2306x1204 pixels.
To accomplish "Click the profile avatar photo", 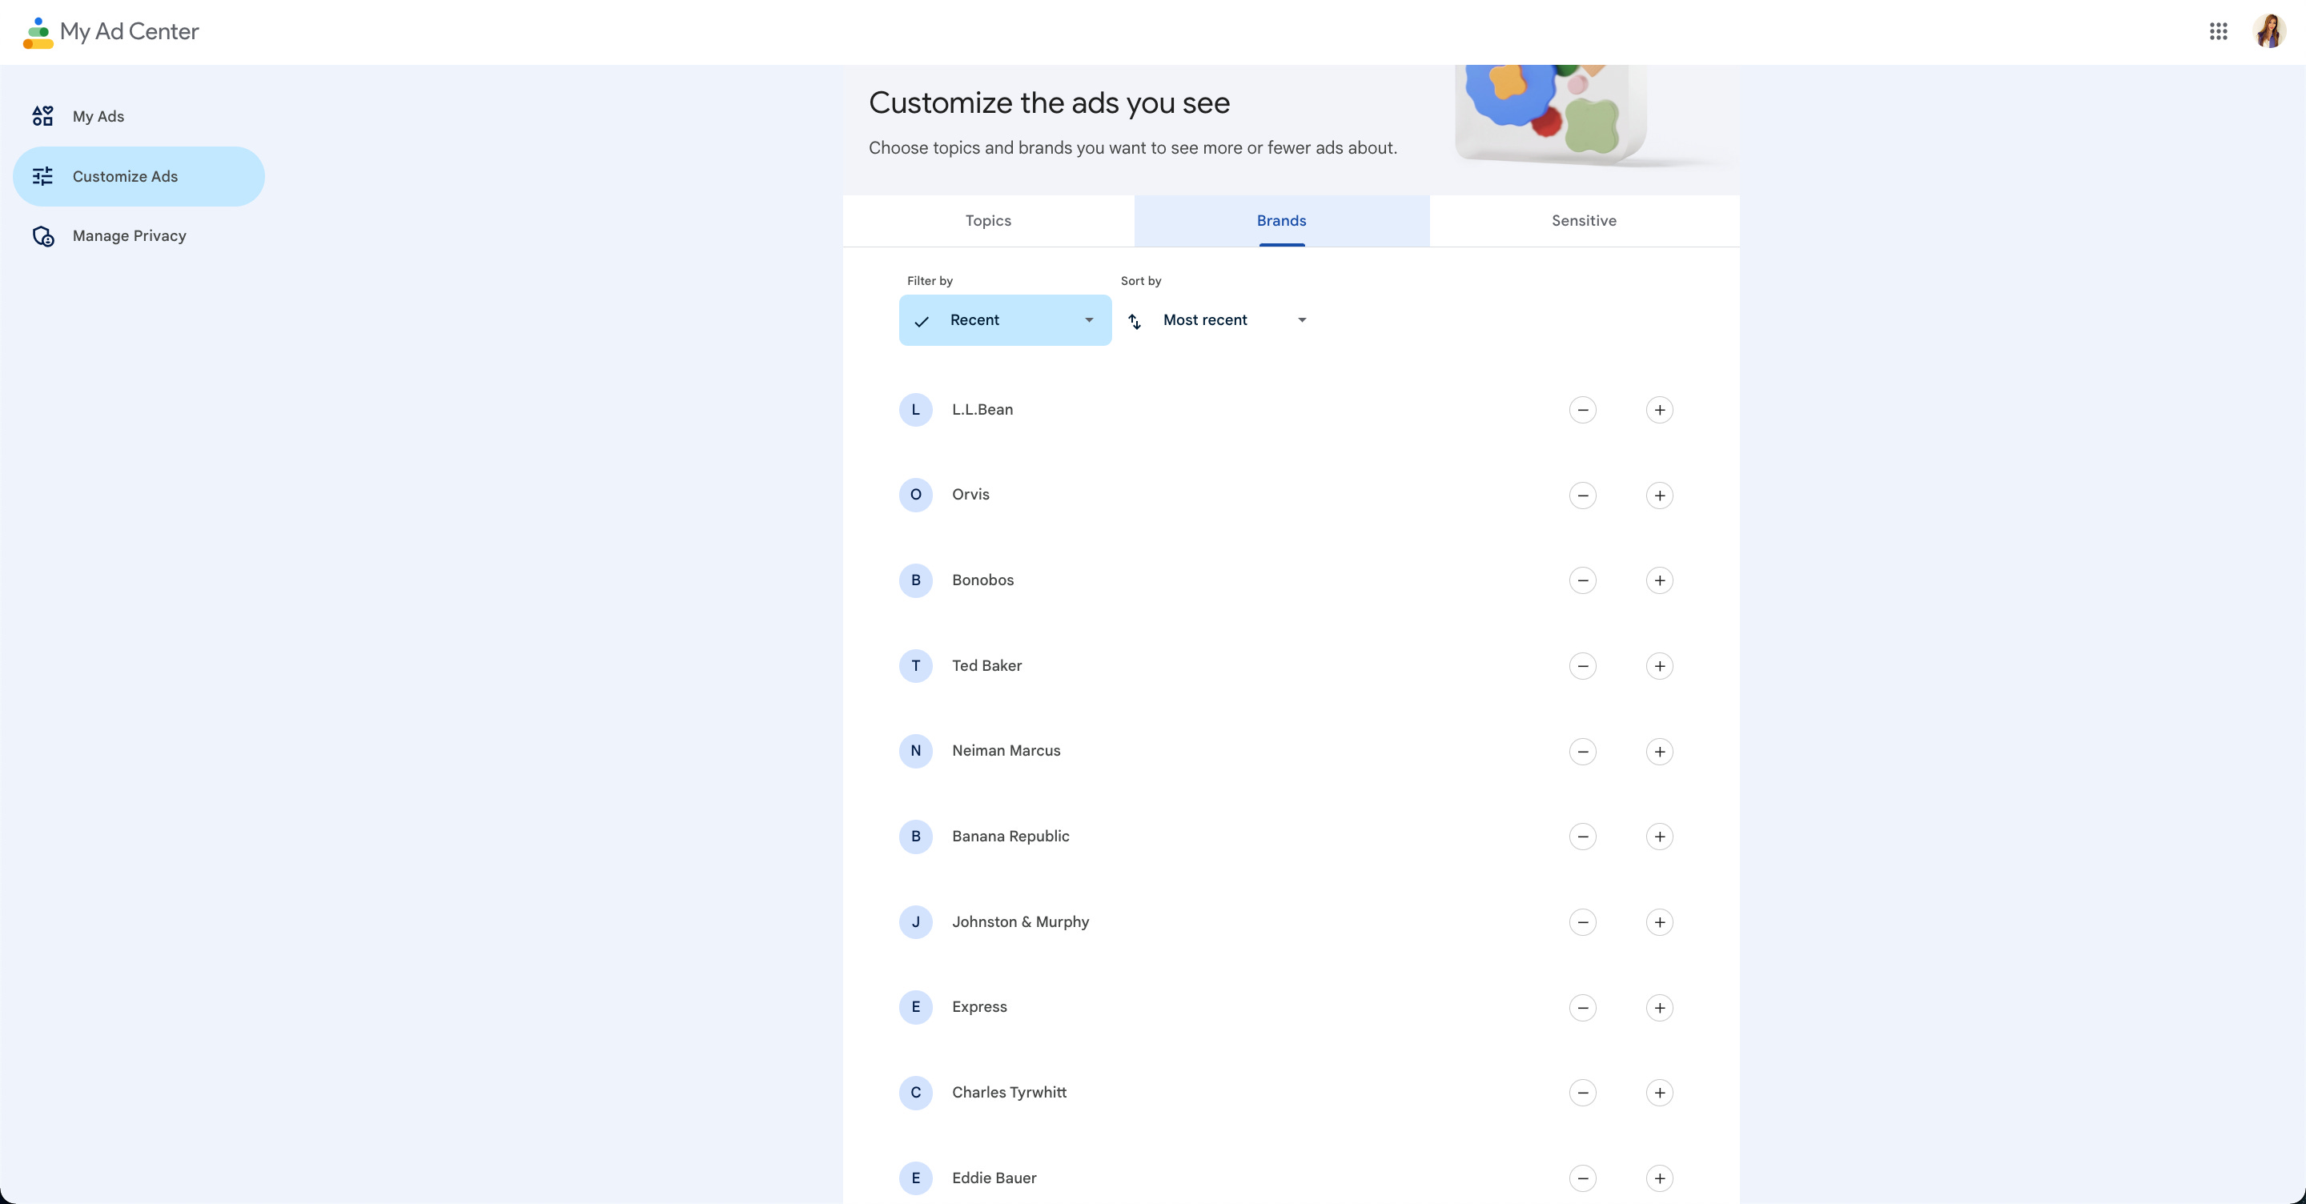I will click(2270, 31).
